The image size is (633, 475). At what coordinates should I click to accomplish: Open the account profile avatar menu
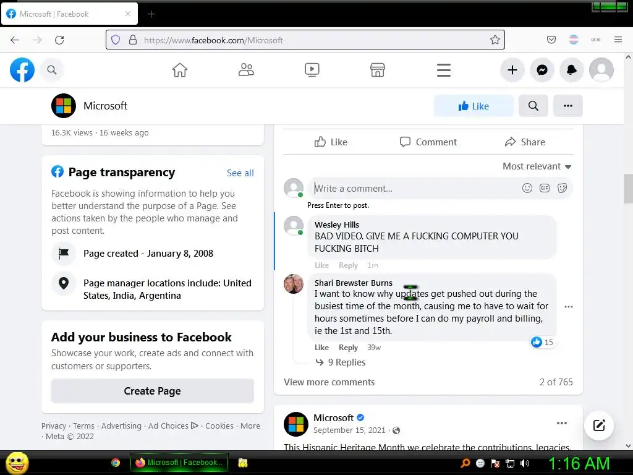pos(601,70)
